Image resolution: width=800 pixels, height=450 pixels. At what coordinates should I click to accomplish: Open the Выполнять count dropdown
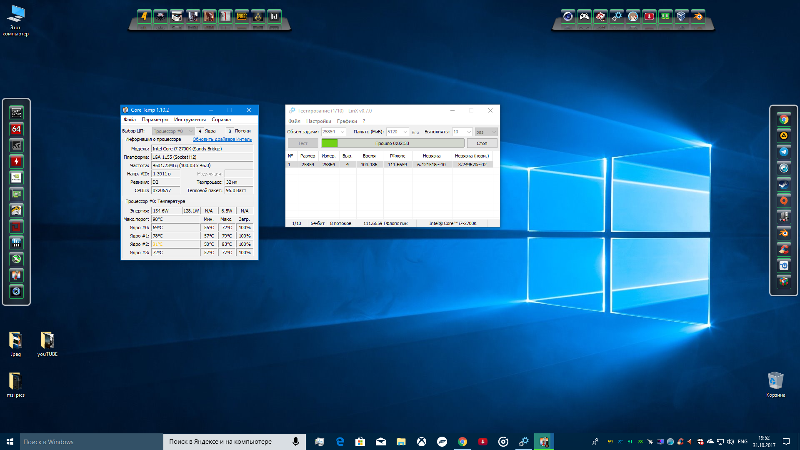point(469,132)
